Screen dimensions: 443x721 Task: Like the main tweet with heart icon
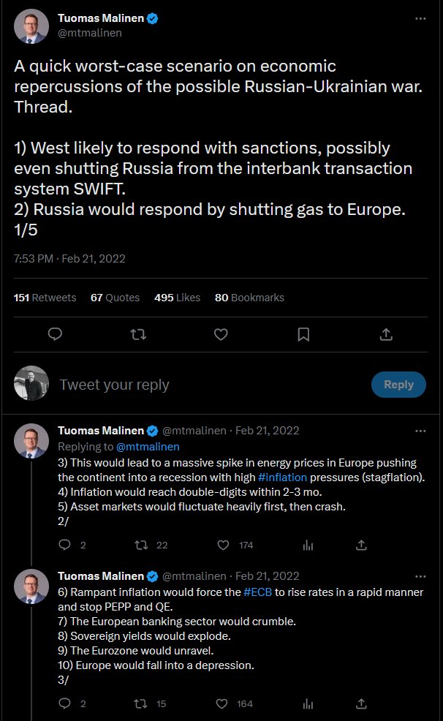point(221,334)
